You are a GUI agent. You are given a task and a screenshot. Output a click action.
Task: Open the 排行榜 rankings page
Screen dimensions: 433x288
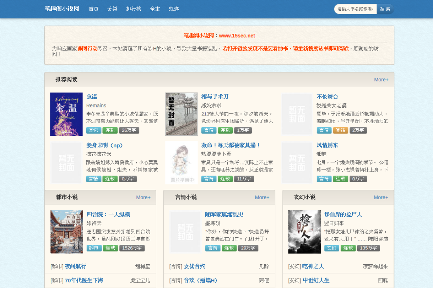point(134,9)
